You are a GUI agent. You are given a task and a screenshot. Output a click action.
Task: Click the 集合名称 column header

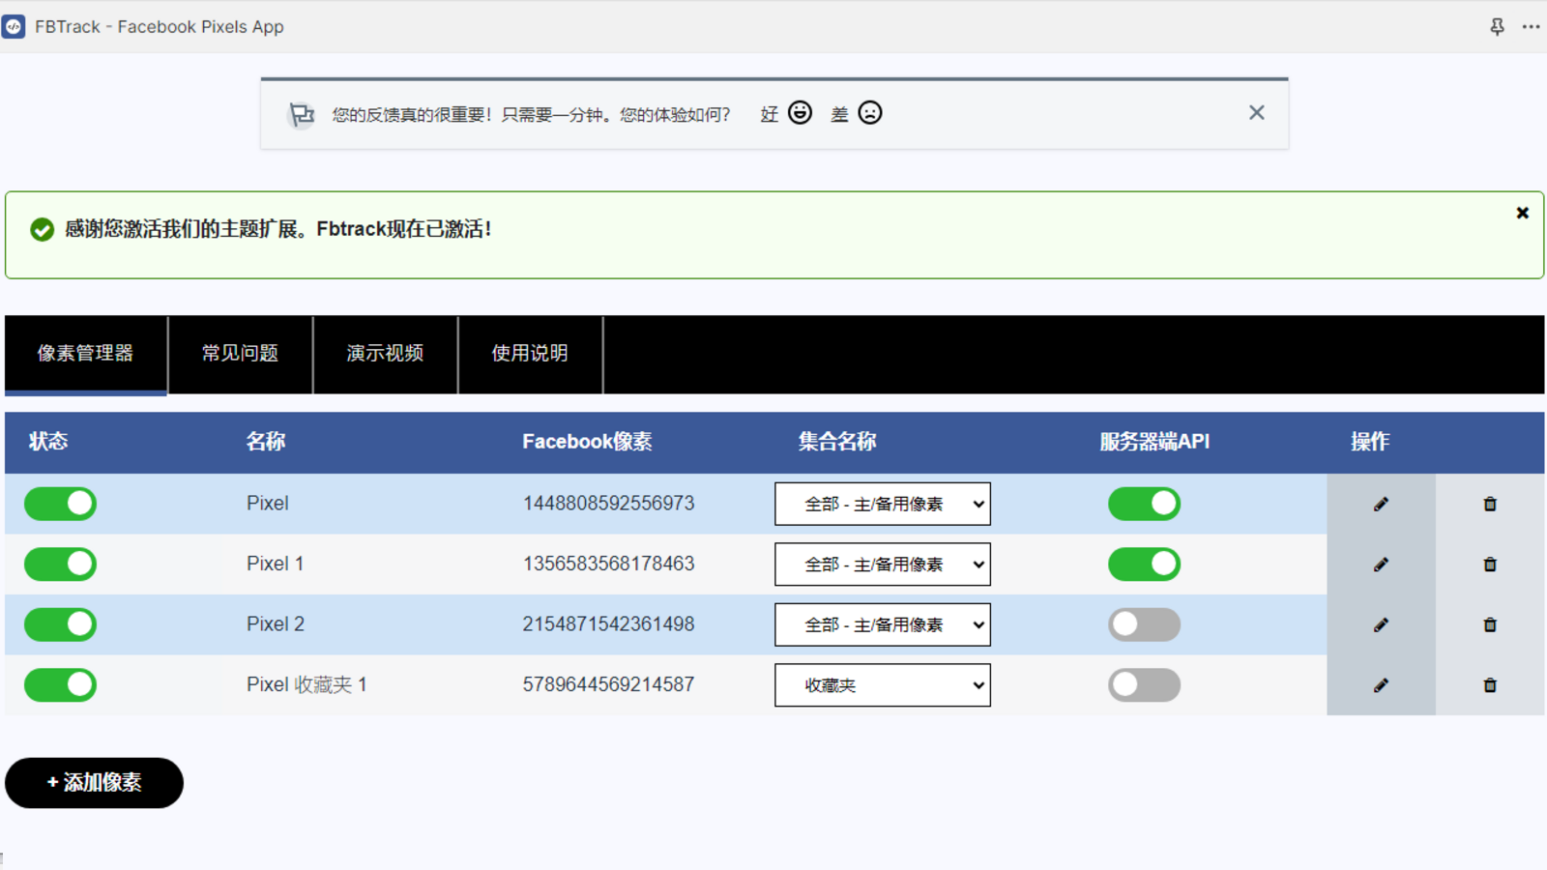(x=837, y=442)
